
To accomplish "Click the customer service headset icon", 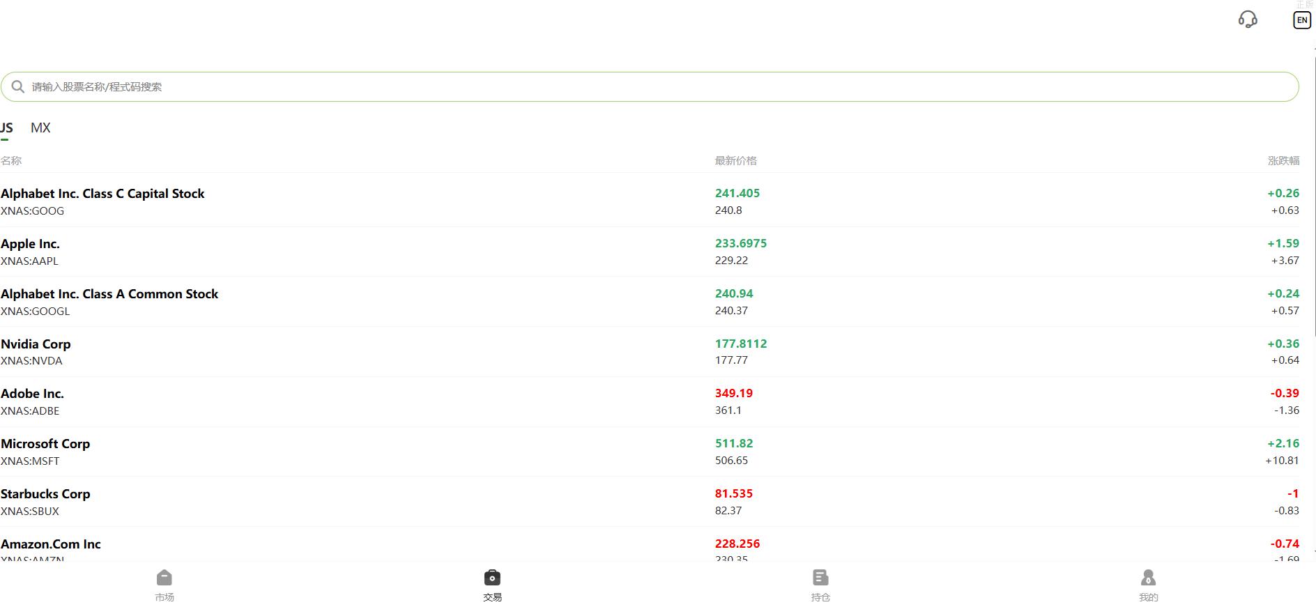I will tap(1248, 20).
